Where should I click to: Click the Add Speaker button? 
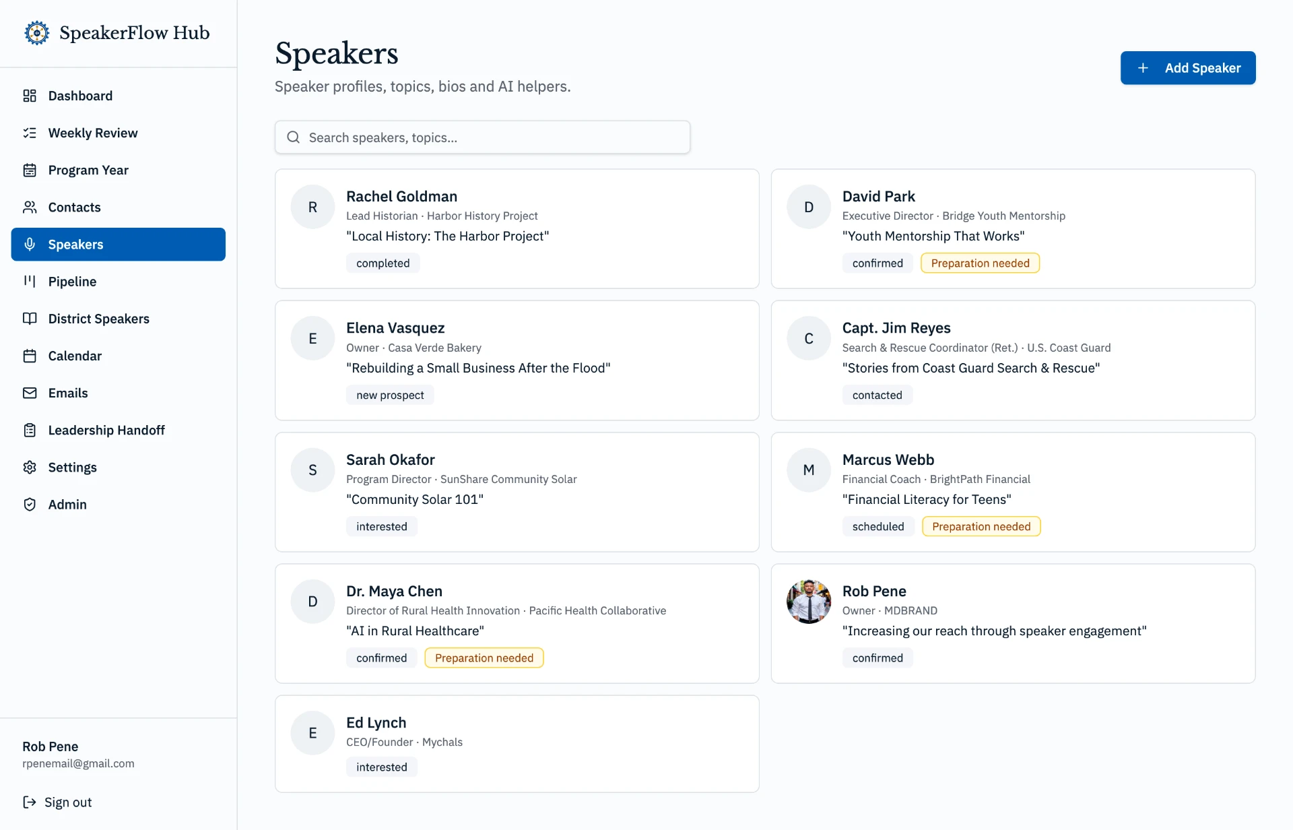click(x=1188, y=68)
